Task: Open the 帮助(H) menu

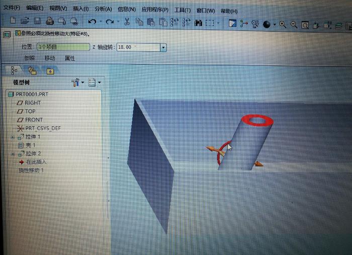Action: 229,11
